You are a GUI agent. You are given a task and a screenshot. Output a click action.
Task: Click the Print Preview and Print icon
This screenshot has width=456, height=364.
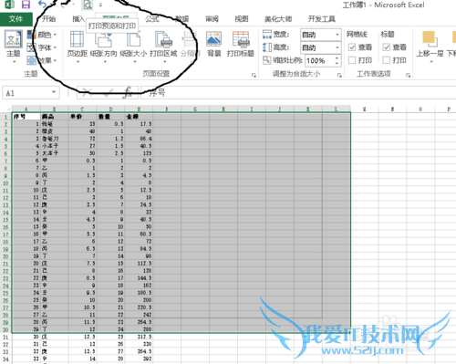tap(88, 5)
